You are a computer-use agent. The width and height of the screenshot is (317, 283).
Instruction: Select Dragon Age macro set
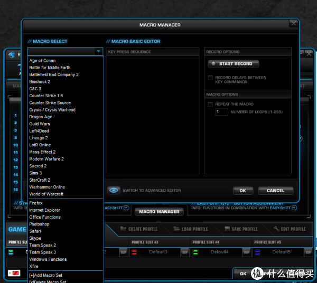click(x=41, y=117)
